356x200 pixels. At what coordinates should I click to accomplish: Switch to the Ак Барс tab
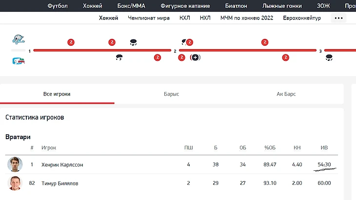pos(286,94)
